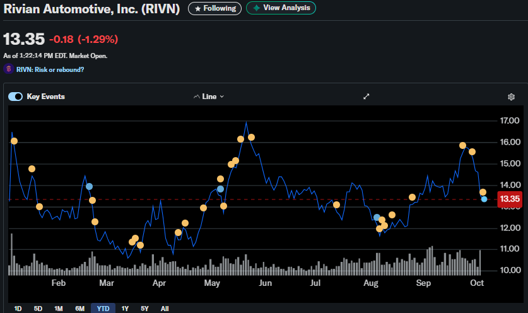528x313 pixels.
Task: Click orange event marker in early July
Action: [336, 205]
